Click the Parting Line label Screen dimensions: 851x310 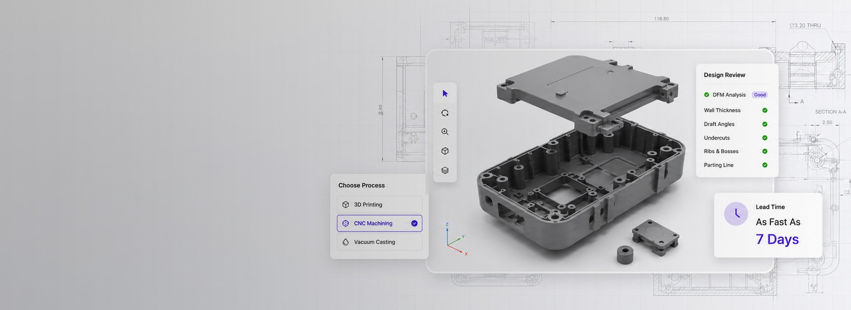(x=718, y=165)
